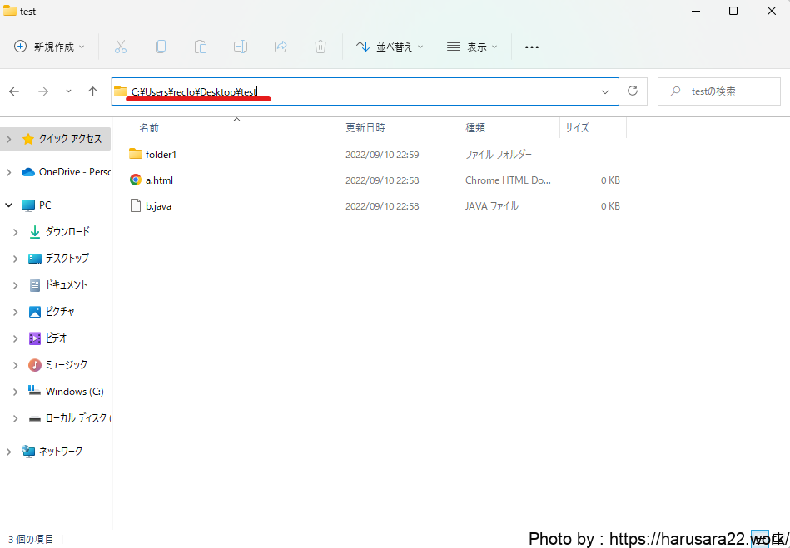790x548 pixels.
Task: Open the 表示 view menu
Action: (472, 47)
